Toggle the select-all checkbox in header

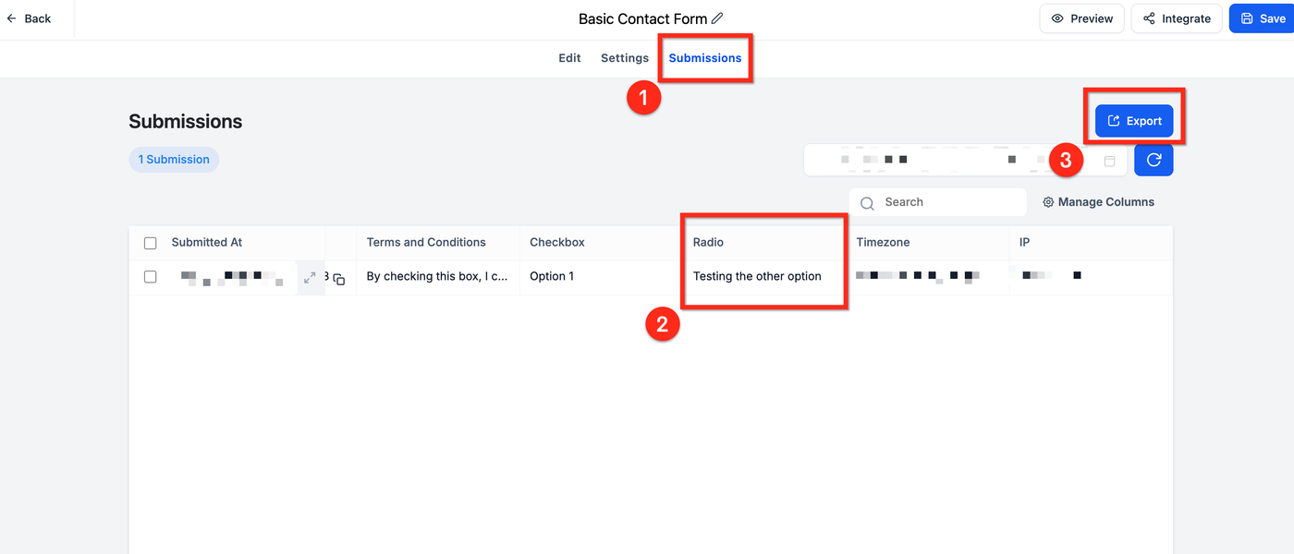coord(151,243)
